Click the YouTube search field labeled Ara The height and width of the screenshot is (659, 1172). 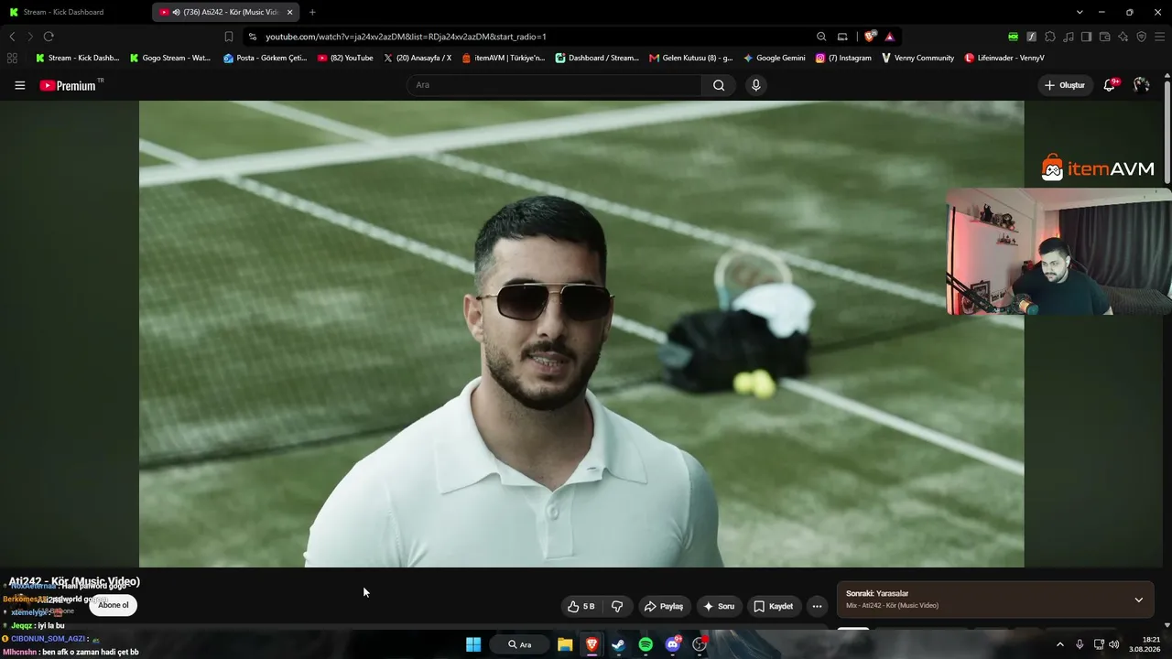[554, 85]
